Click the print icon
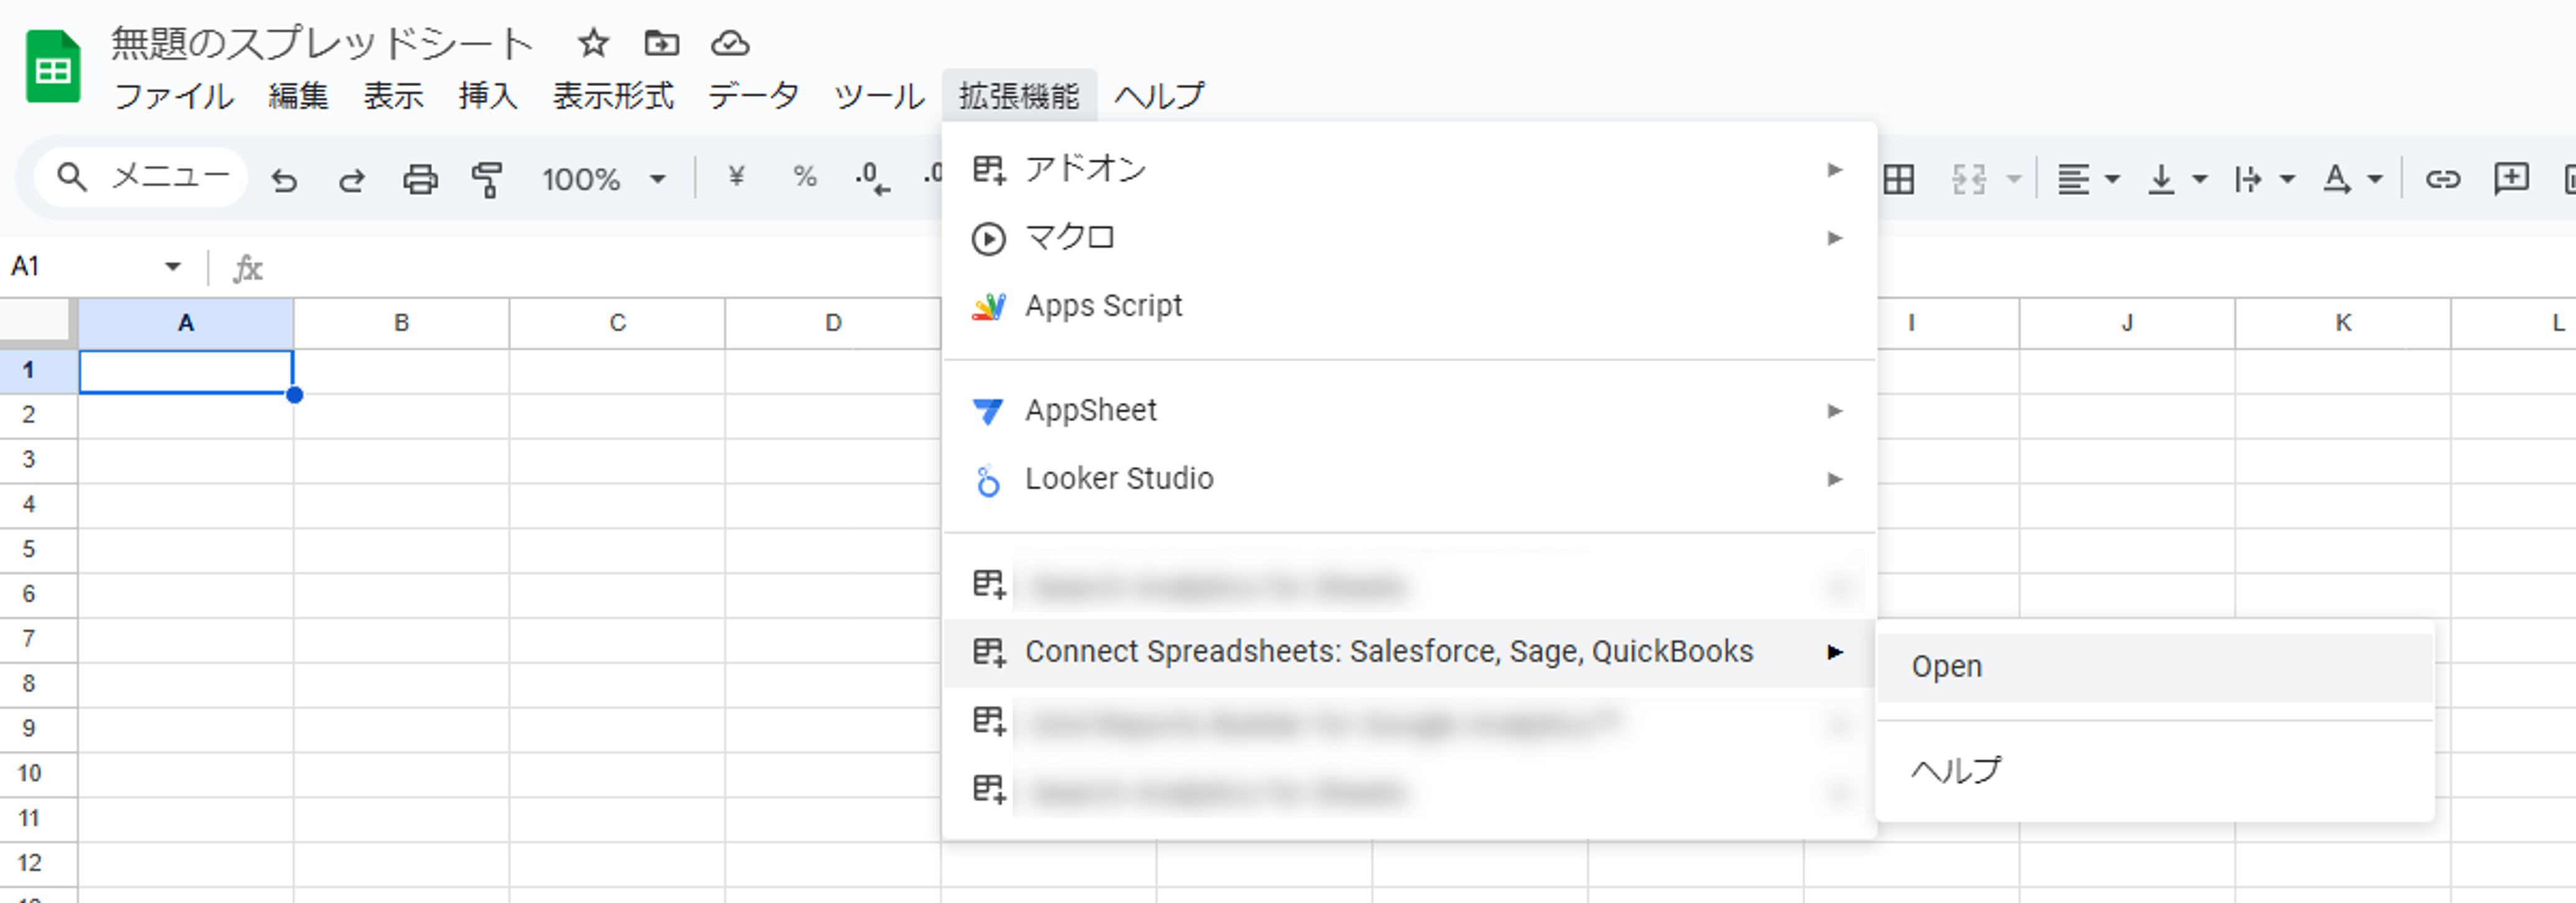 420,180
